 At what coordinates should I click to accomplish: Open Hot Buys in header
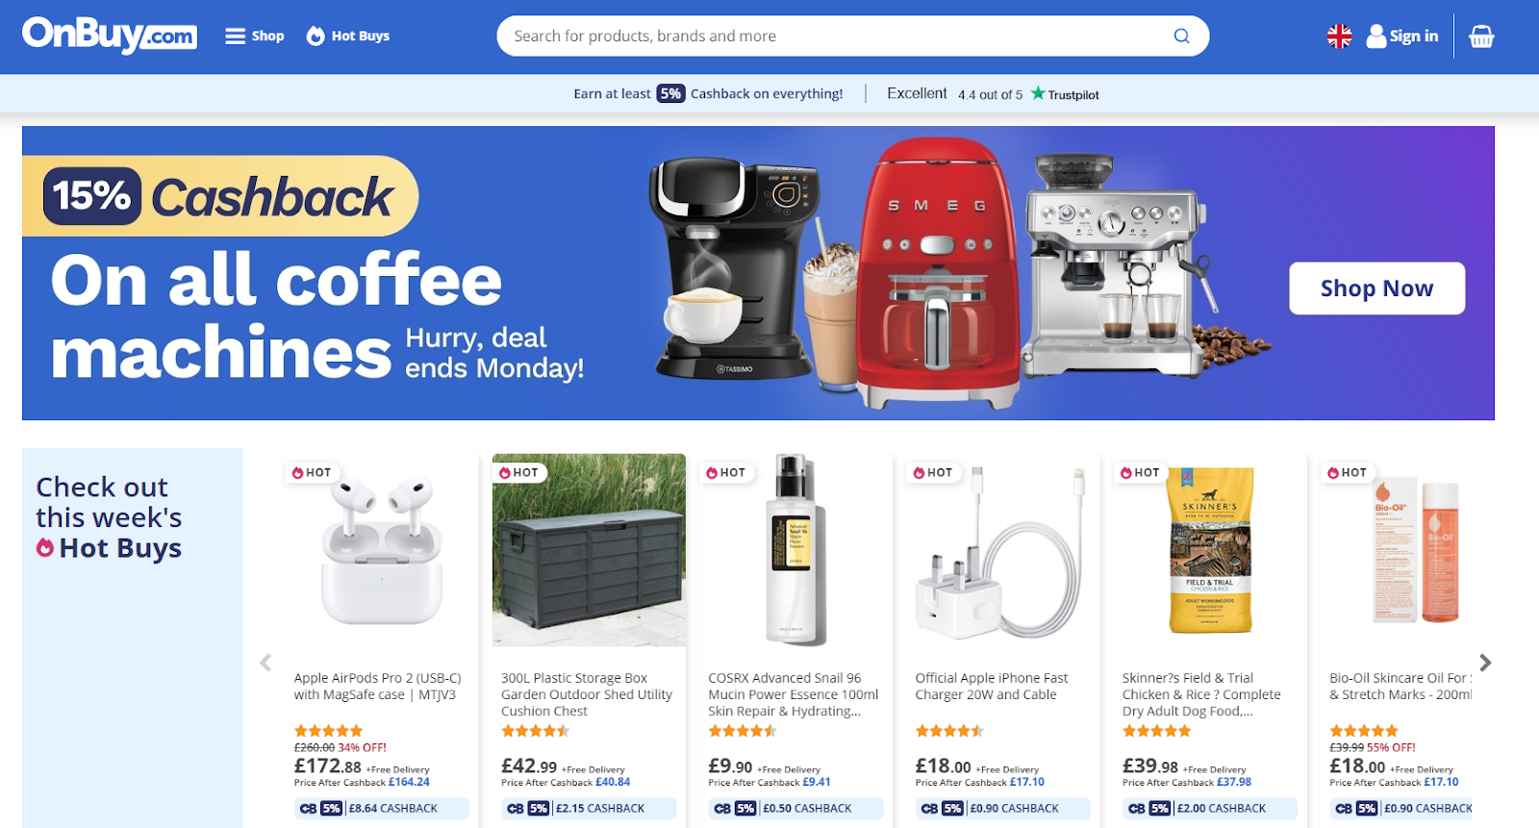[x=348, y=37]
